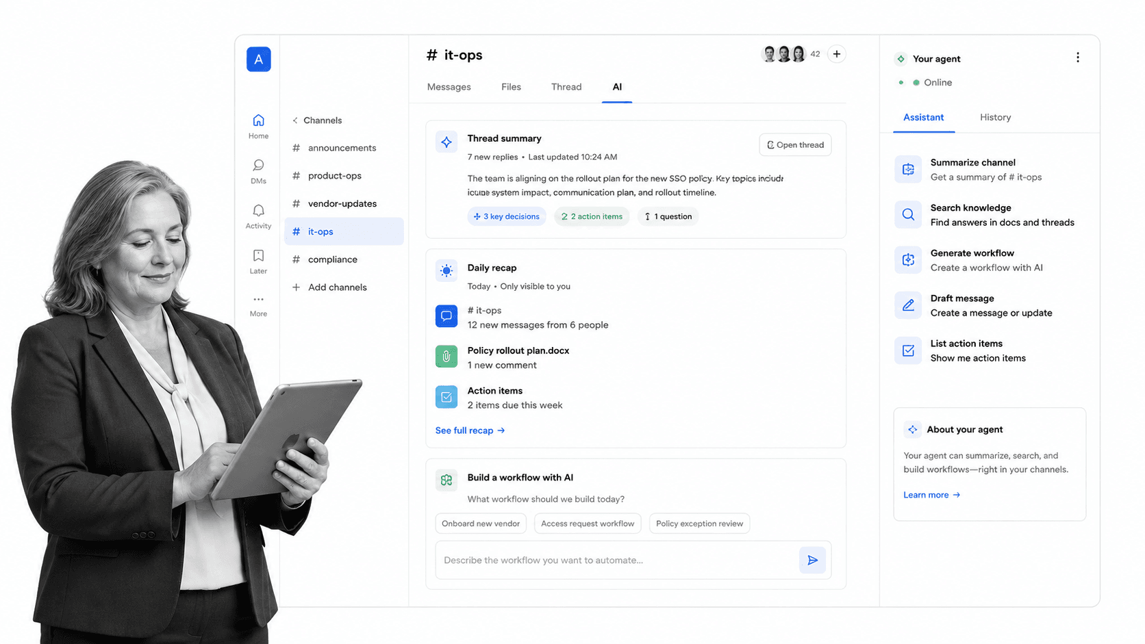The width and height of the screenshot is (1145, 644).
Task: Select Summarize channel label
Action: coord(972,163)
